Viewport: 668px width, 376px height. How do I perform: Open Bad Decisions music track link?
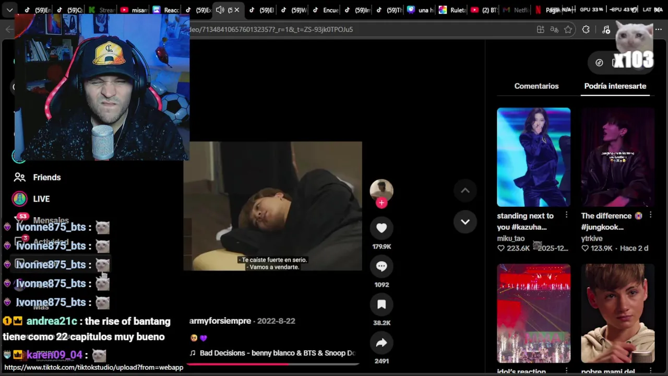pyautogui.click(x=272, y=353)
